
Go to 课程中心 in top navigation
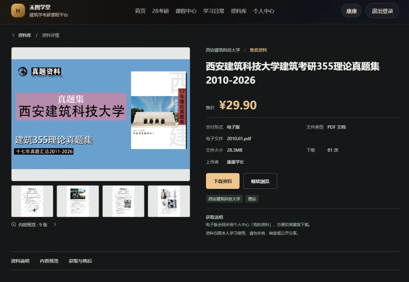pyautogui.click(x=186, y=11)
